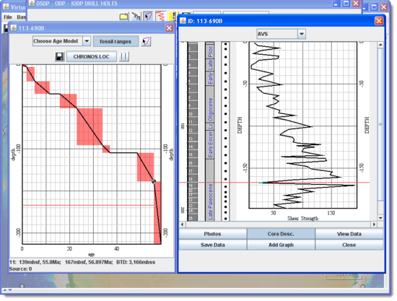Toggle the arrow polygon select tool in the DRILL HOLES toolbar
Viewport: 397px width, 301px height.
(148, 17)
